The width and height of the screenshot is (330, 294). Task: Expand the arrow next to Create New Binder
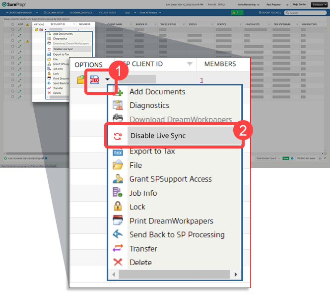[x=36, y=12]
